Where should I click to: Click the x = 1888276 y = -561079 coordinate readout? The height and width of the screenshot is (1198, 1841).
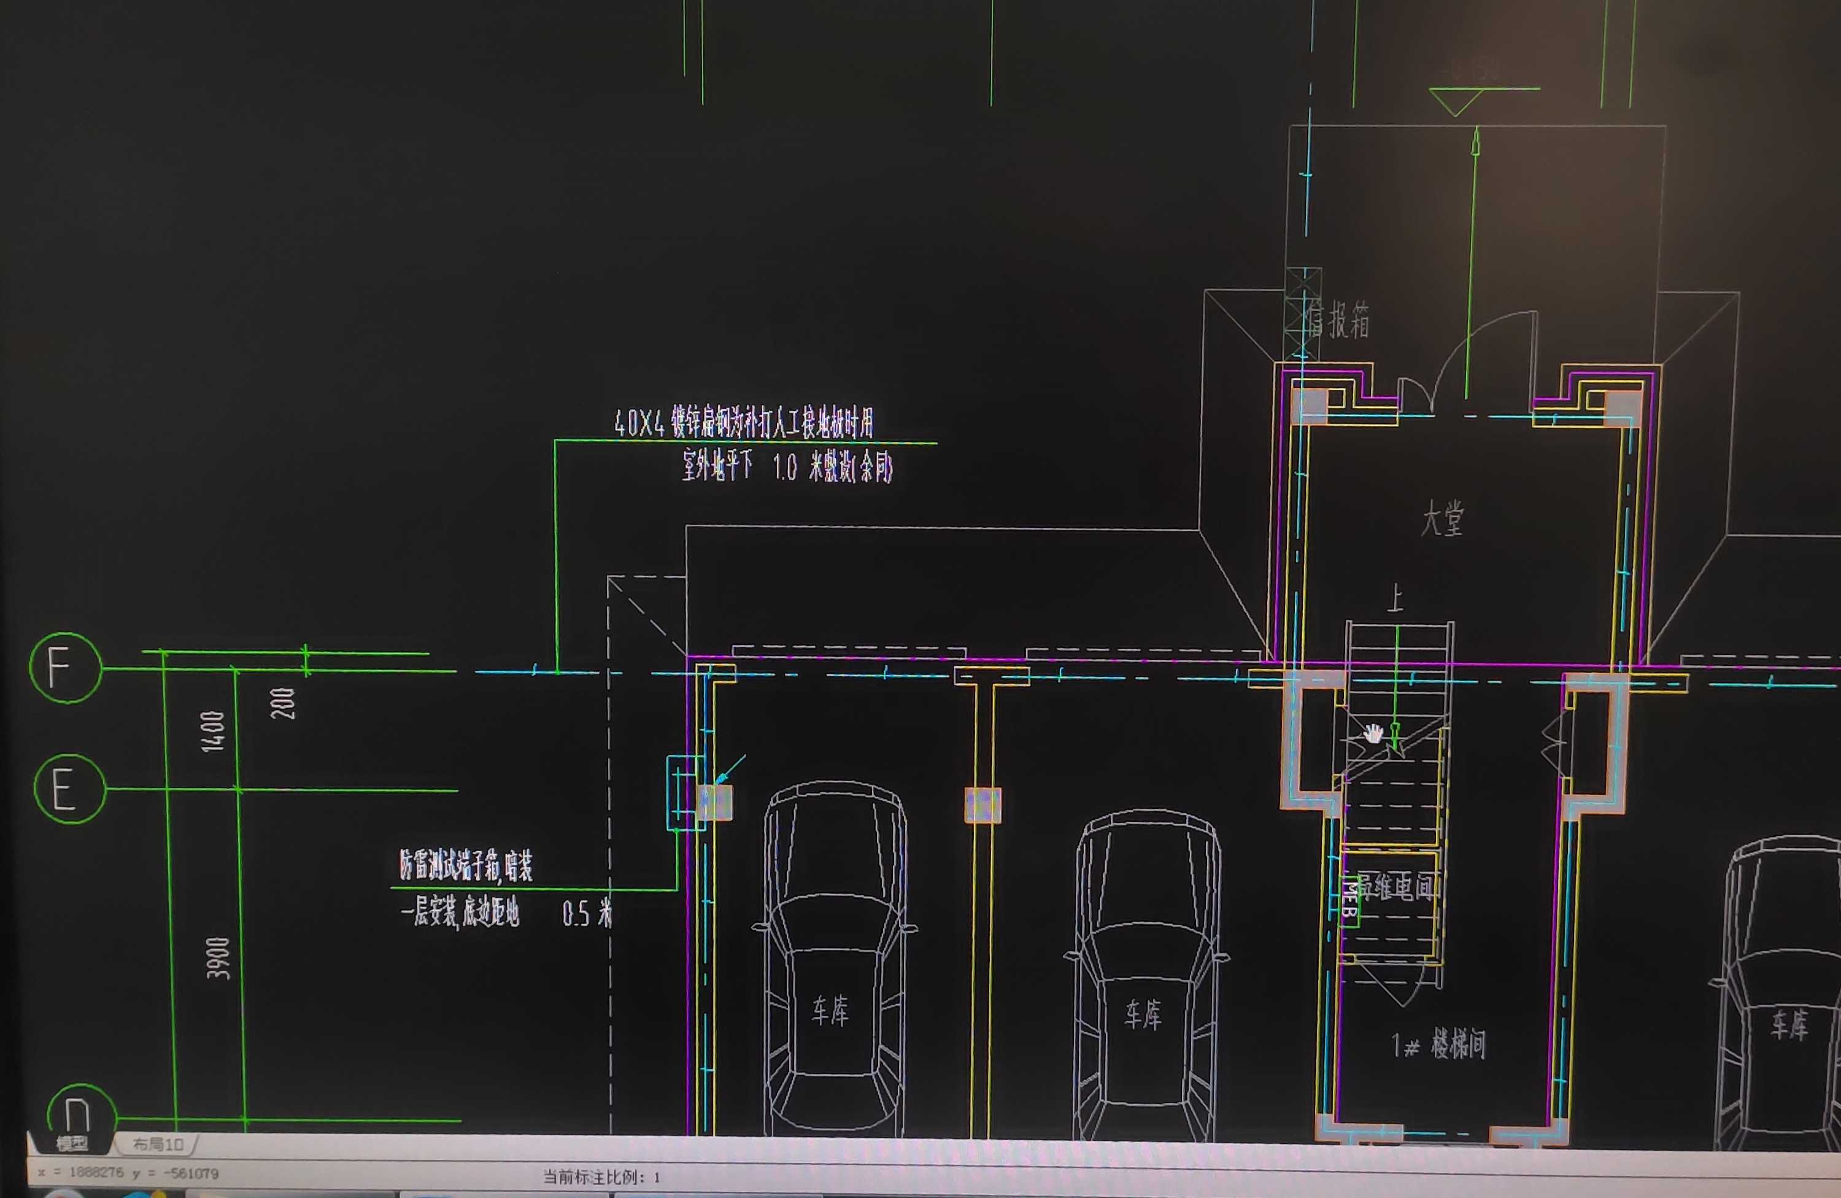coord(128,1172)
